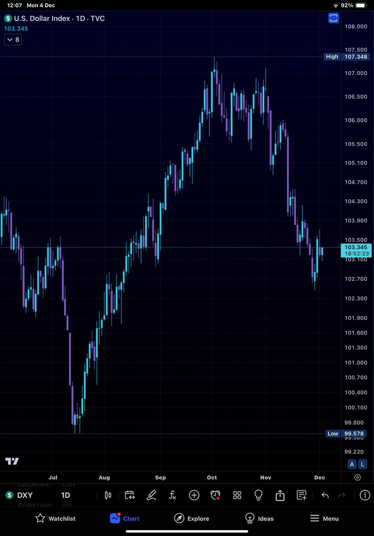Tap the High 107.348 price label
Image resolution: width=374 pixels, height=536 pixels.
[x=346, y=57]
